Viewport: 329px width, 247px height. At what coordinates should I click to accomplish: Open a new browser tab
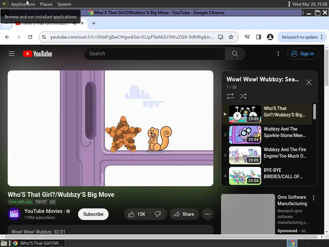[94, 23]
